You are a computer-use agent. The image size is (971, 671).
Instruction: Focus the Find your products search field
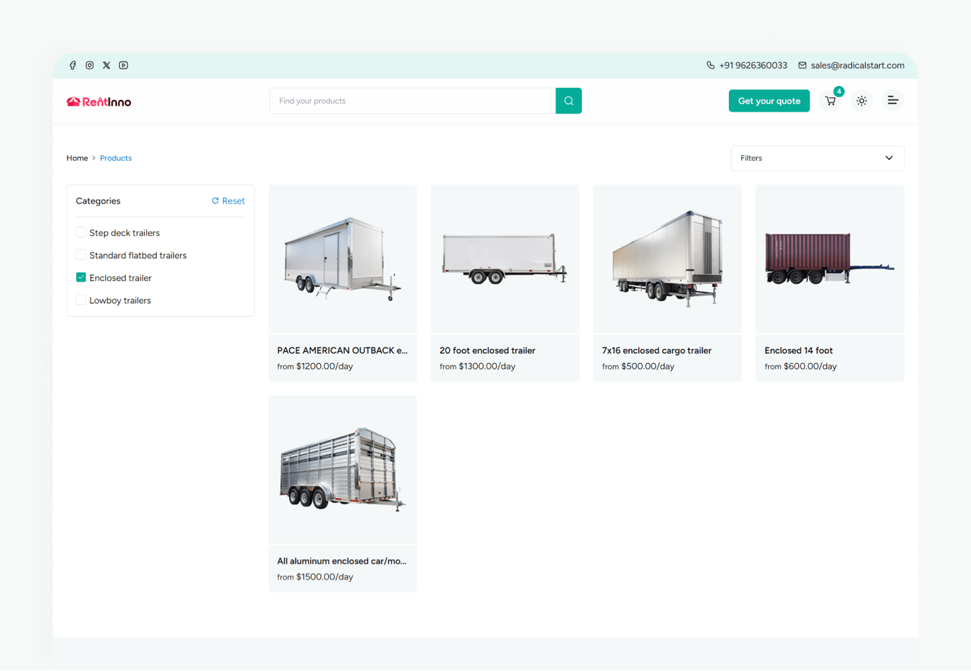(x=413, y=101)
